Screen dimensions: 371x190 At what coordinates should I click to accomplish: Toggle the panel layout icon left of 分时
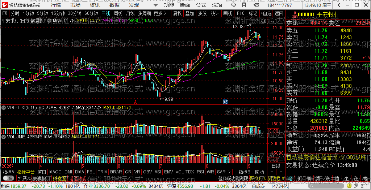click(x=5, y=14)
